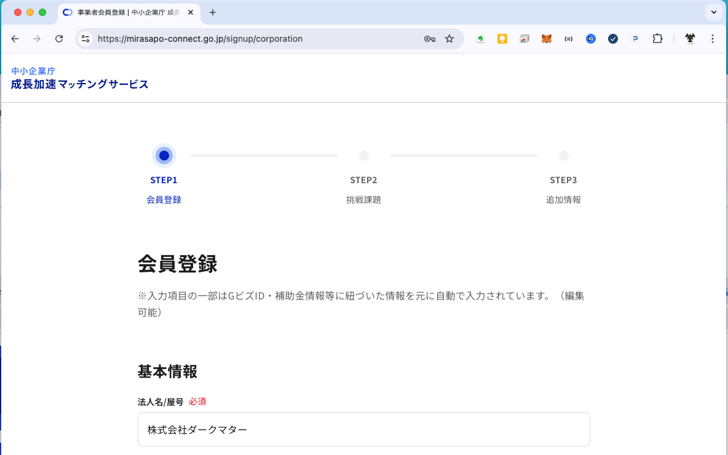Go back to the previous page

coord(15,39)
